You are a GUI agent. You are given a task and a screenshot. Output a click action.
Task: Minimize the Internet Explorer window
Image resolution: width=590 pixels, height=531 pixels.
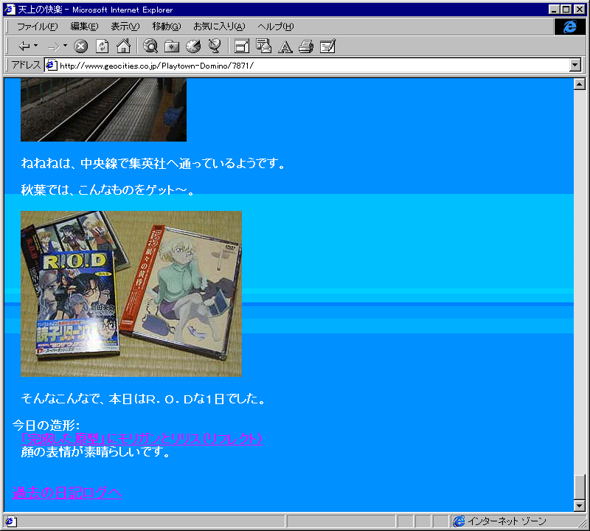(x=554, y=10)
